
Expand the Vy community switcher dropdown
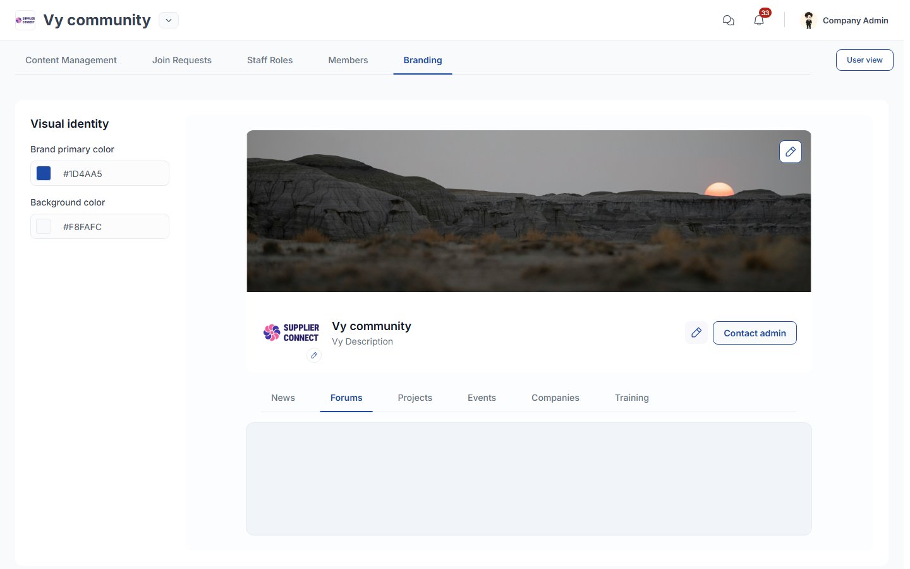pos(169,20)
